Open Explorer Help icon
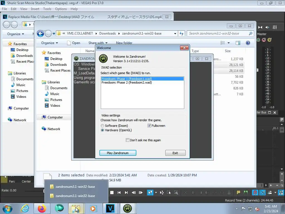The width and height of the screenshot is (285, 214). pyautogui.click(x=248, y=43)
